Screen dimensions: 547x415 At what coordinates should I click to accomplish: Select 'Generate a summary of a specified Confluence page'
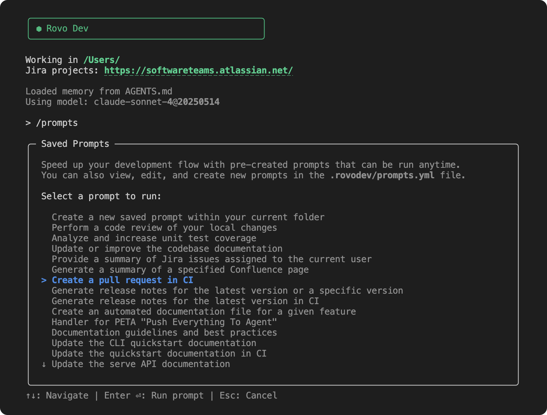pyautogui.click(x=180, y=270)
